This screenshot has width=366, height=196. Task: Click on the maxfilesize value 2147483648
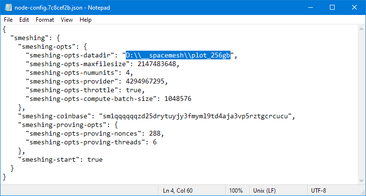click(x=157, y=64)
